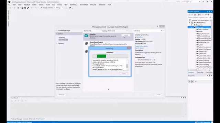Open the FILE menu
This screenshot has height=123, width=220.
pos(9,5)
